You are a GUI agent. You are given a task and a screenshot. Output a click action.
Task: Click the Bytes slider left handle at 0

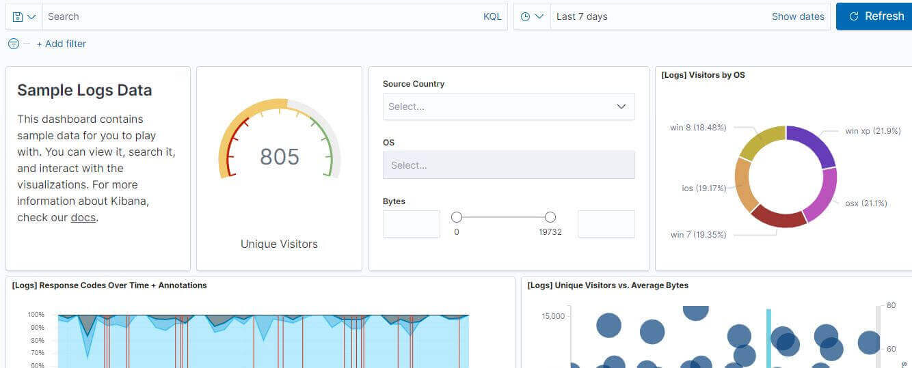coord(457,217)
